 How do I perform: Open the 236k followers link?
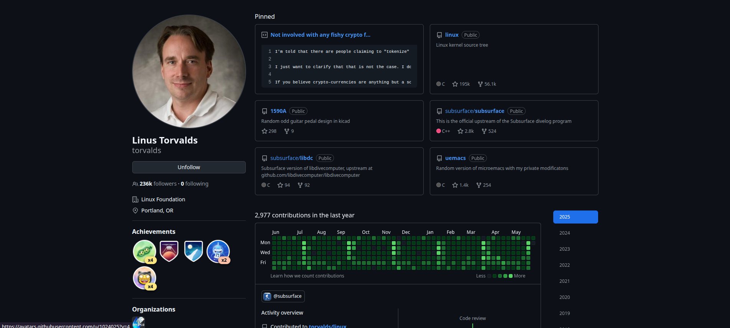(155, 184)
